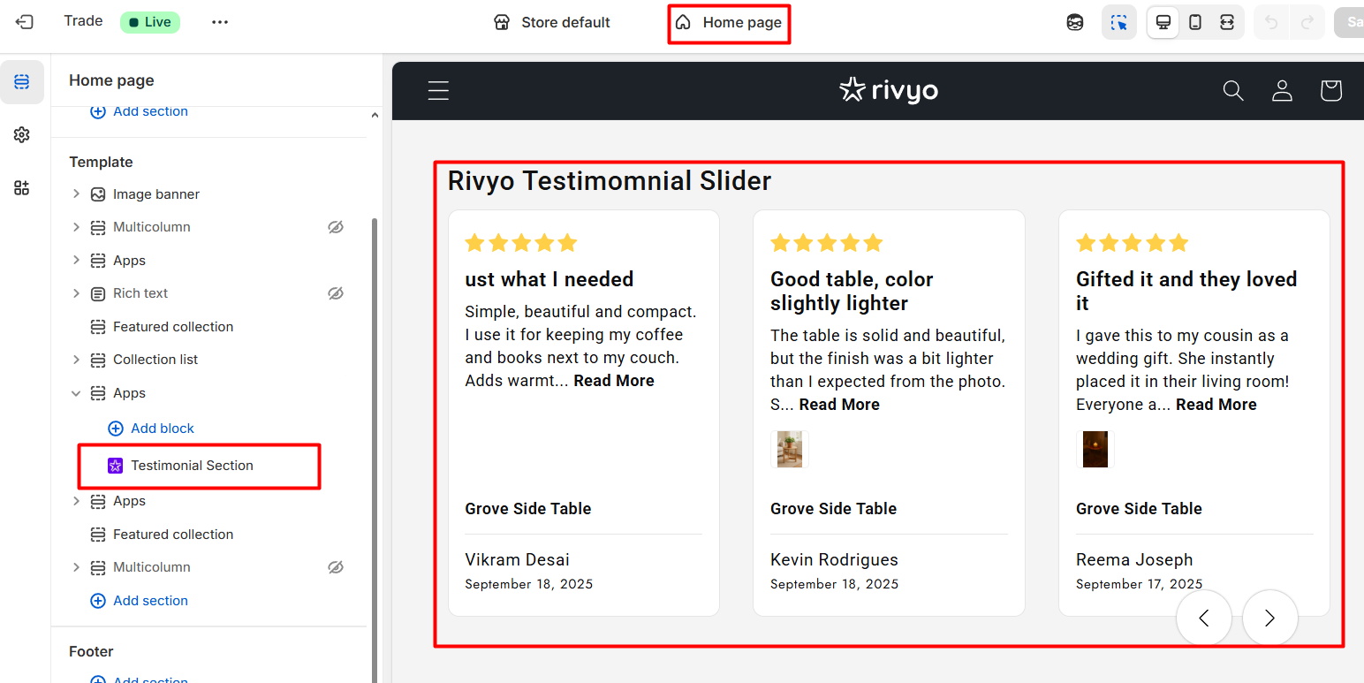1364x683 pixels.
Task: Click the top Add section link
Action: click(x=140, y=111)
